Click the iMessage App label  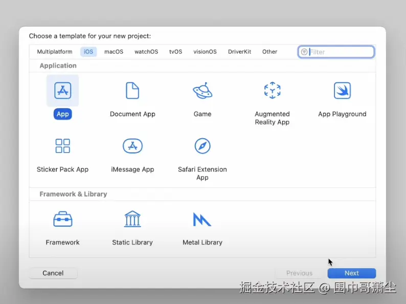(x=132, y=169)
